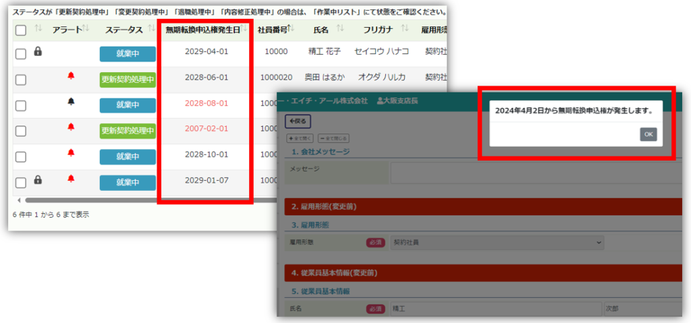691x323 pixels.
Task: Expand all sections with 全て開く
Action: point(300,138)
